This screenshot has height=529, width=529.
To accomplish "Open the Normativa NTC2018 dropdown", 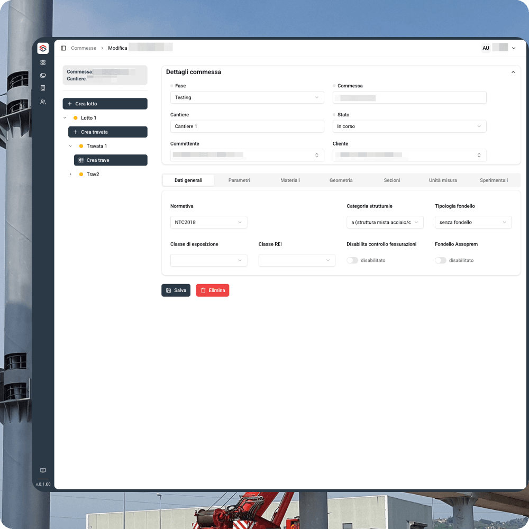I will (208, 222).
